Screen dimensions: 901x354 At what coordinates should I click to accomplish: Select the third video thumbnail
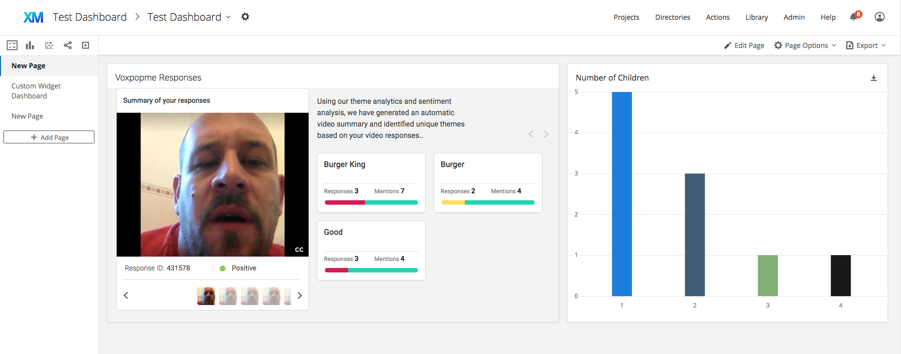tap(250, 296)
